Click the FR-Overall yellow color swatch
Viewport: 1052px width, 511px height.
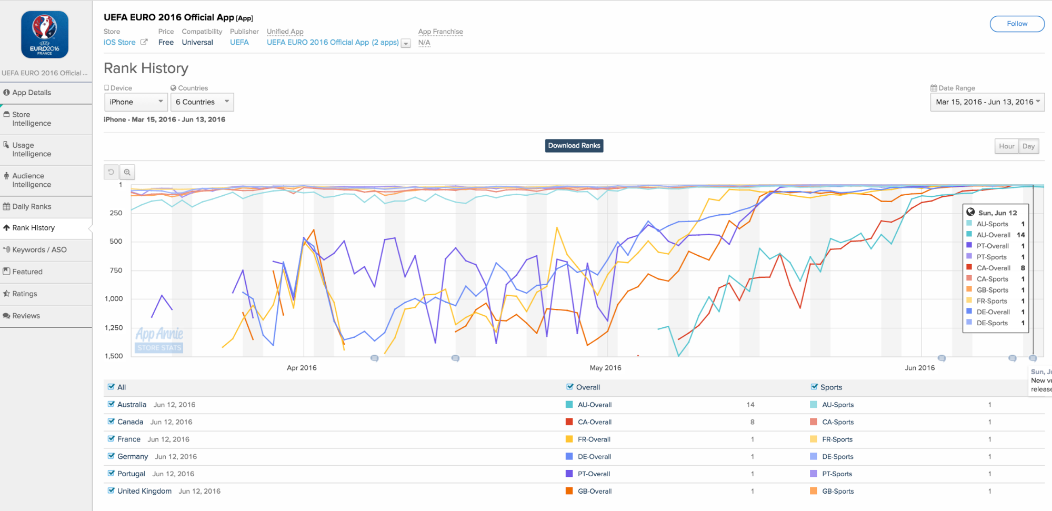pos(569,439)
